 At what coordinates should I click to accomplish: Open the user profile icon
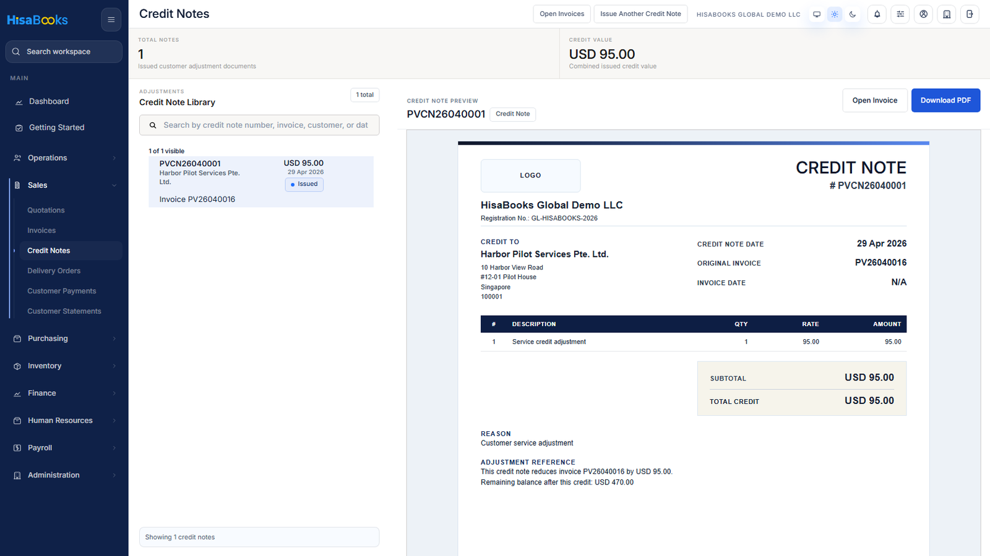924,14
